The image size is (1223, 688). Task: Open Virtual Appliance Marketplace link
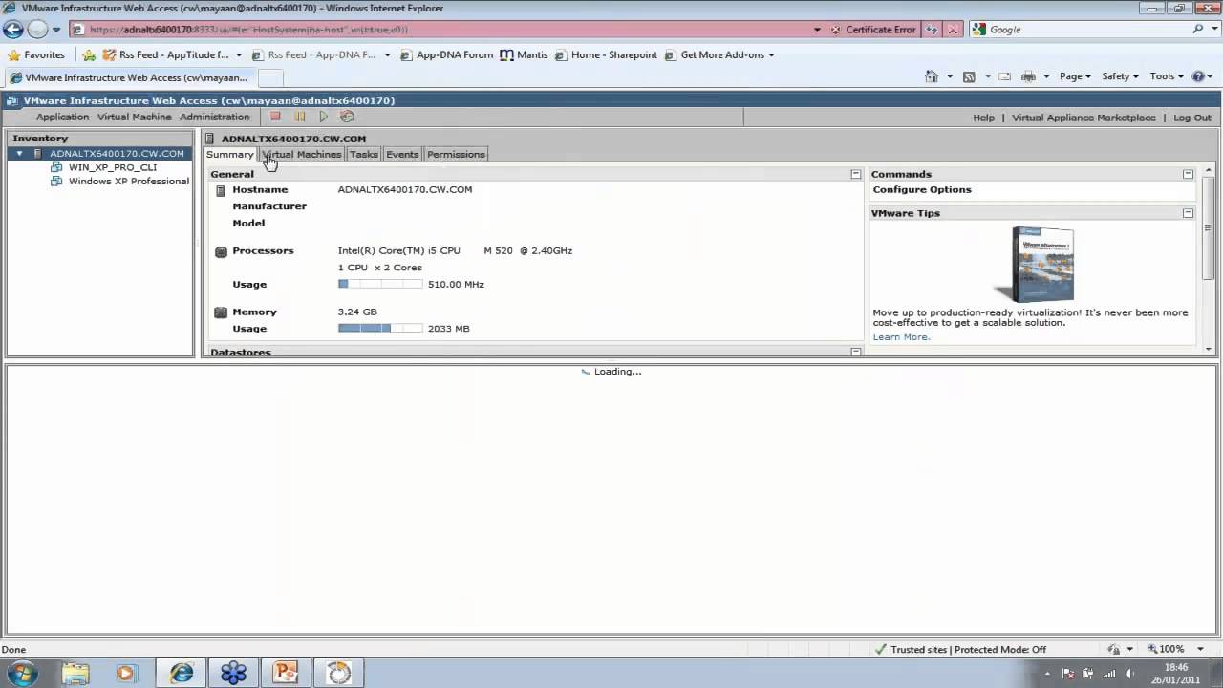click(1084, 118)
